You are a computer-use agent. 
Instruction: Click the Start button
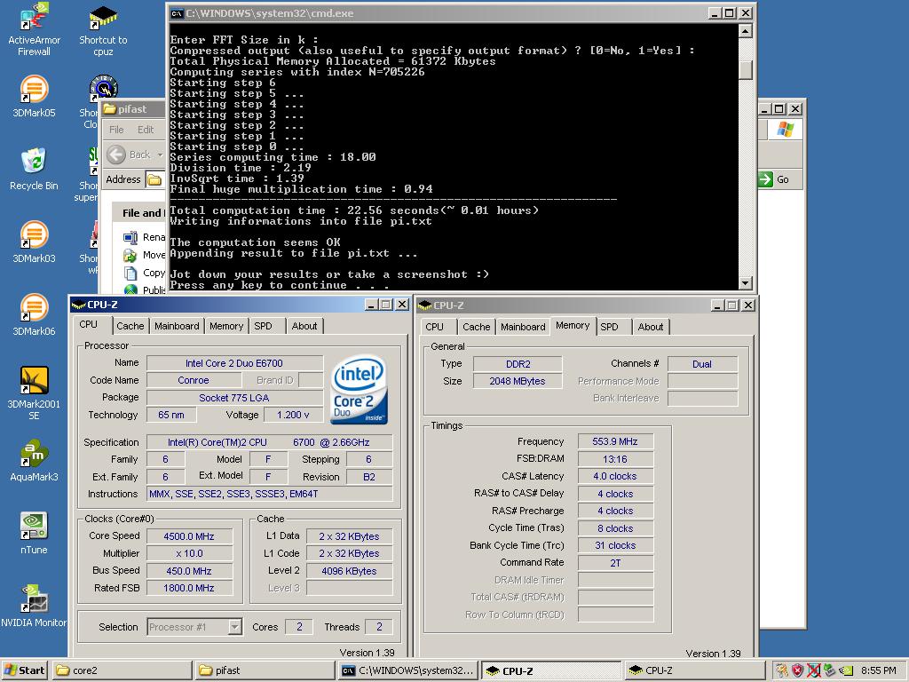[x=25, y=670]
